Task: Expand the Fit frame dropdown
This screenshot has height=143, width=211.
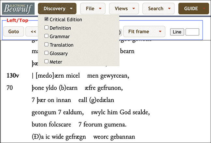Action: pyautogui.click(x=144, y=32)
